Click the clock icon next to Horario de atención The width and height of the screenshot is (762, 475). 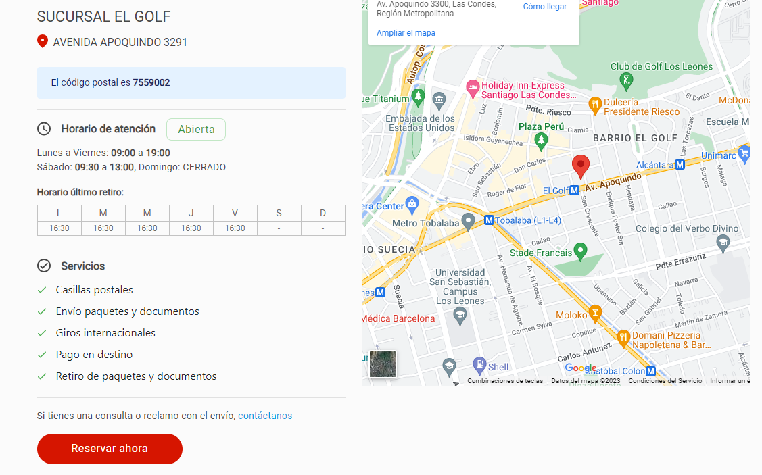tap(44, 128)
